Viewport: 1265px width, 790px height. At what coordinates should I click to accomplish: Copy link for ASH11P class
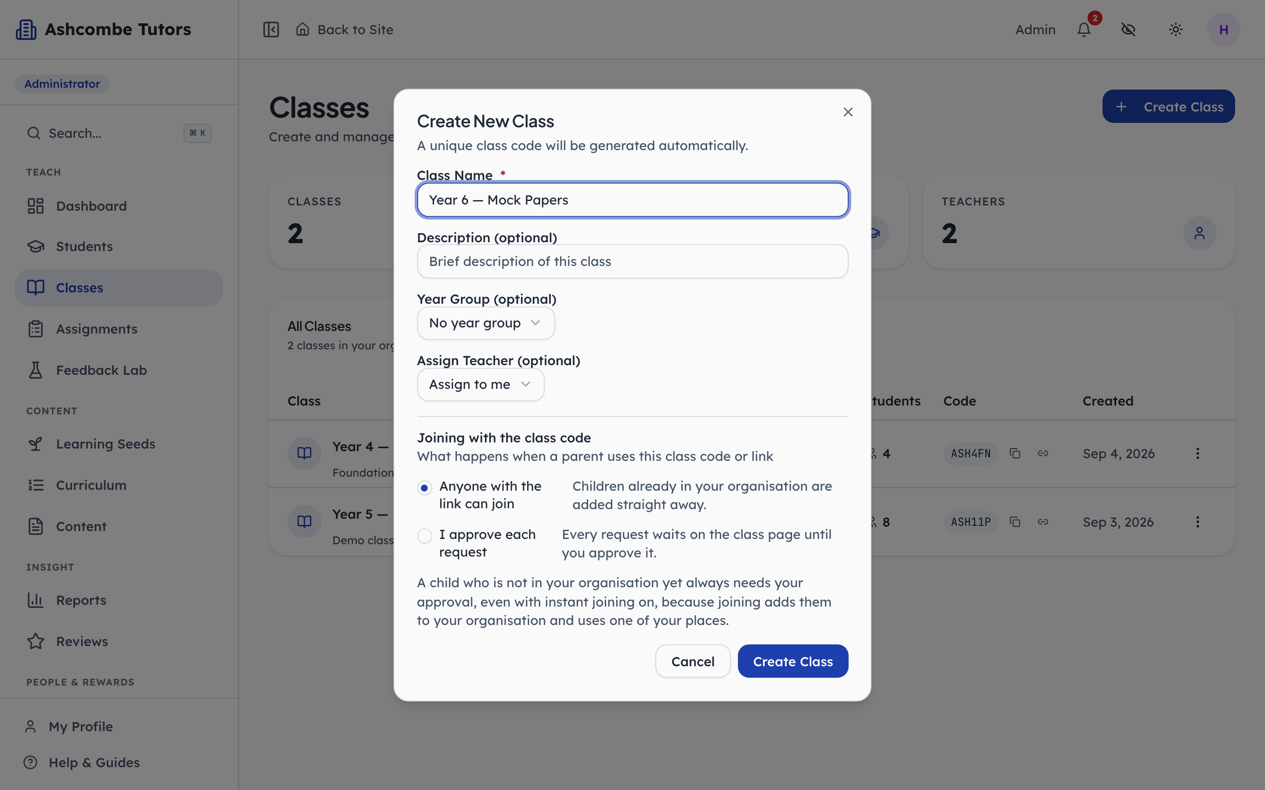1043,521
